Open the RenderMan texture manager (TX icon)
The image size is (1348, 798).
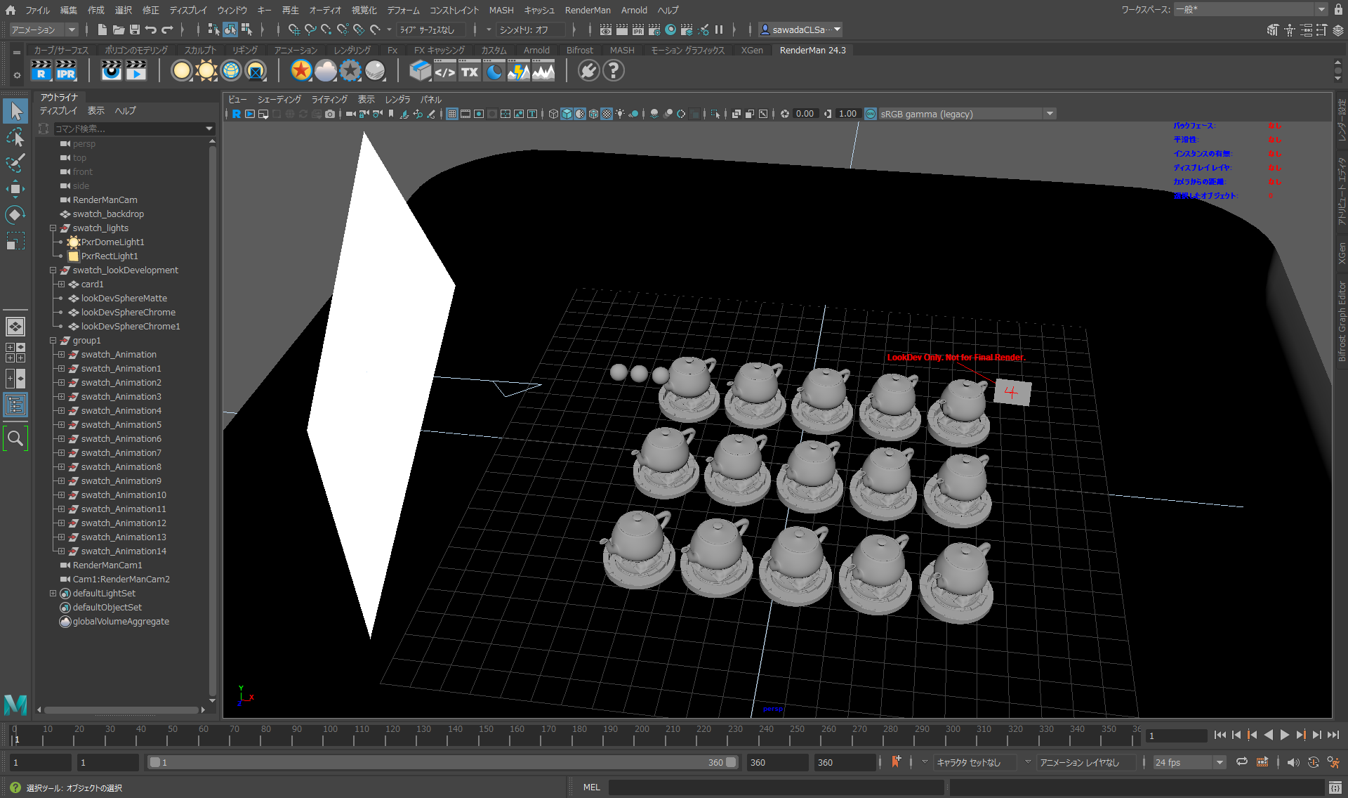(x=469, y=71)
